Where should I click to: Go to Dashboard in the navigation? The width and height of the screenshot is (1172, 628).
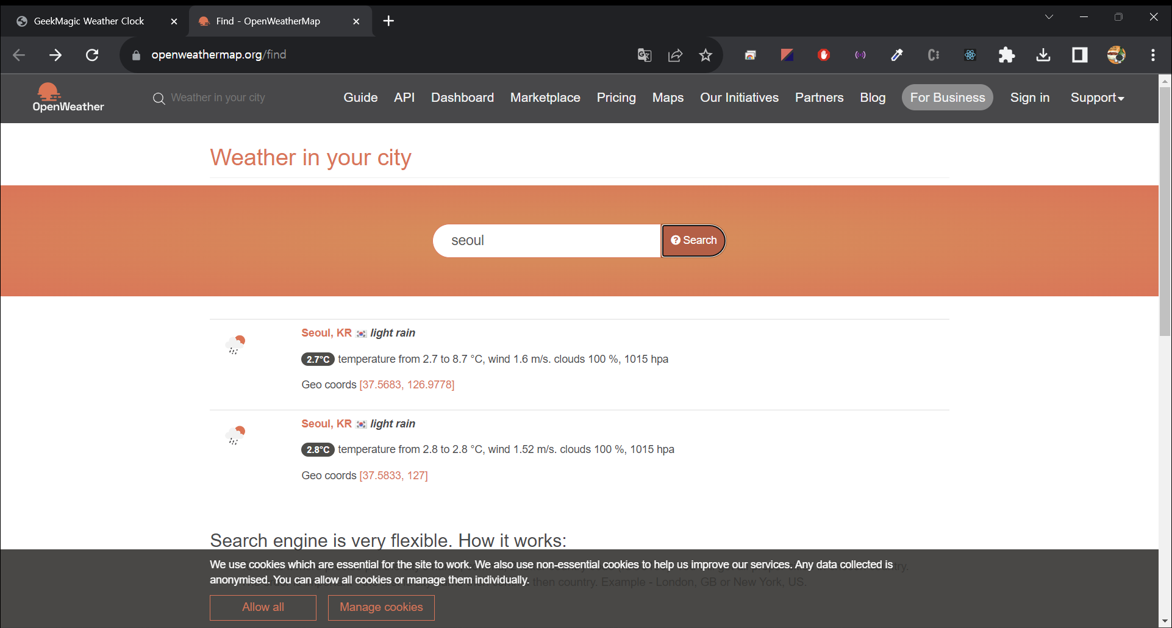pos(462,98)
